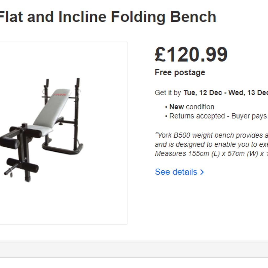Open the weight bench product photo
This screenshot has height=268, width=268.
(x=42, y=130)
